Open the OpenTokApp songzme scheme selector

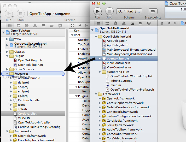[59, 14]
